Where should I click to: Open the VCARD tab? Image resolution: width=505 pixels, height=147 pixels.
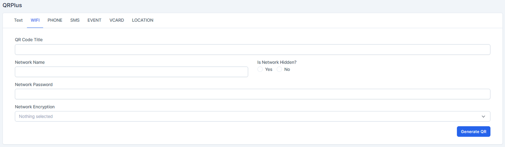[117, 20]
